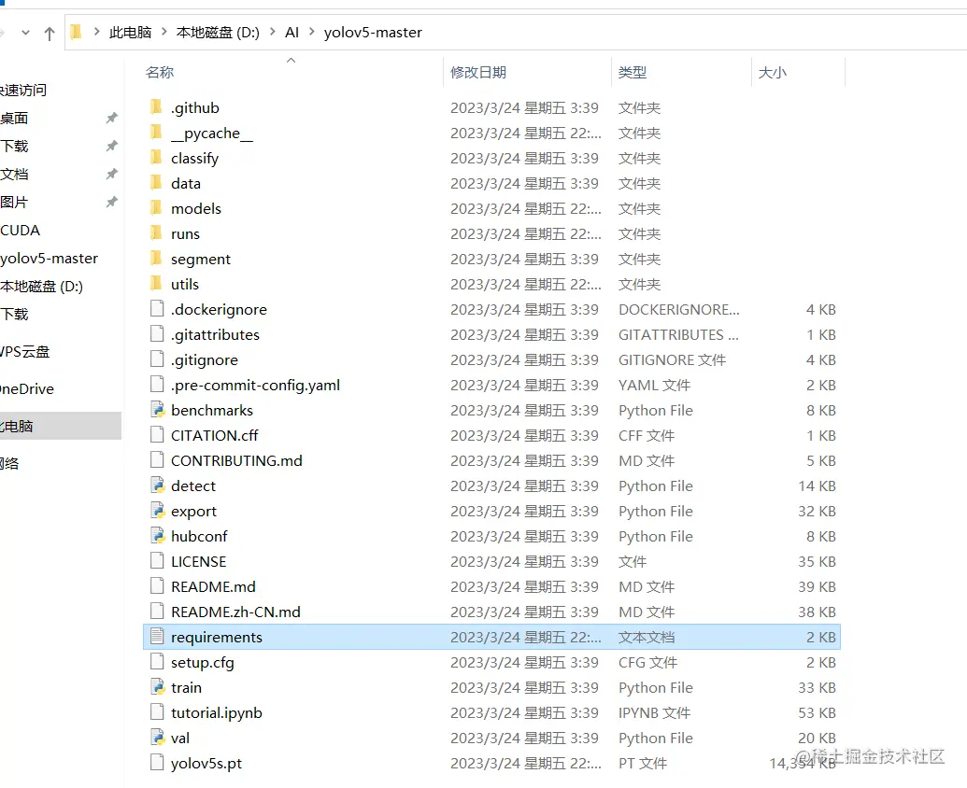
Task: Click the PT 文件 type cell
Action: 643,764
